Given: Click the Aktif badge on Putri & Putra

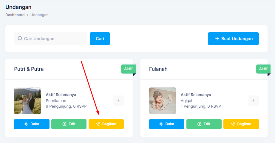Looking at the screenshot, I should (128, 69).
